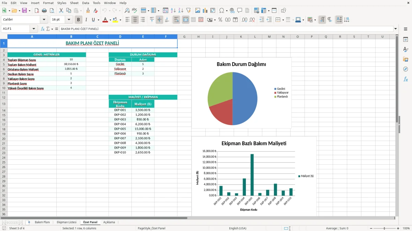The height and width of the screenshot is (231, 412).
Task: Toggle Underline formatting
Action: [93, 20]
